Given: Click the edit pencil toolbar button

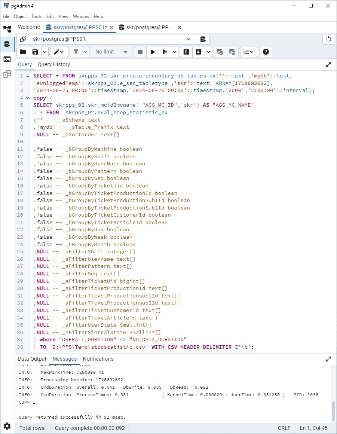Looking at the screenshot, I should 59,52.
